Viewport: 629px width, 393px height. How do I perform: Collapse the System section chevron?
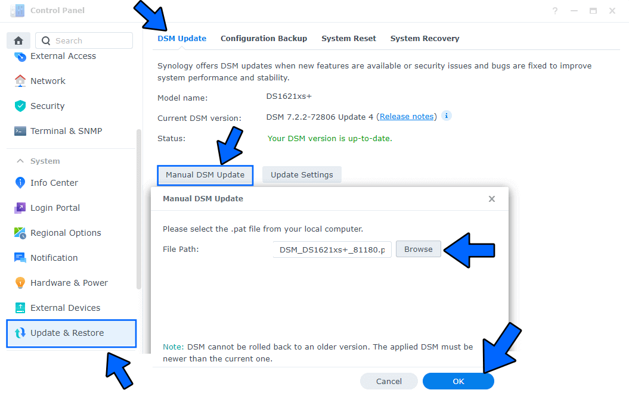pos(20,161)
